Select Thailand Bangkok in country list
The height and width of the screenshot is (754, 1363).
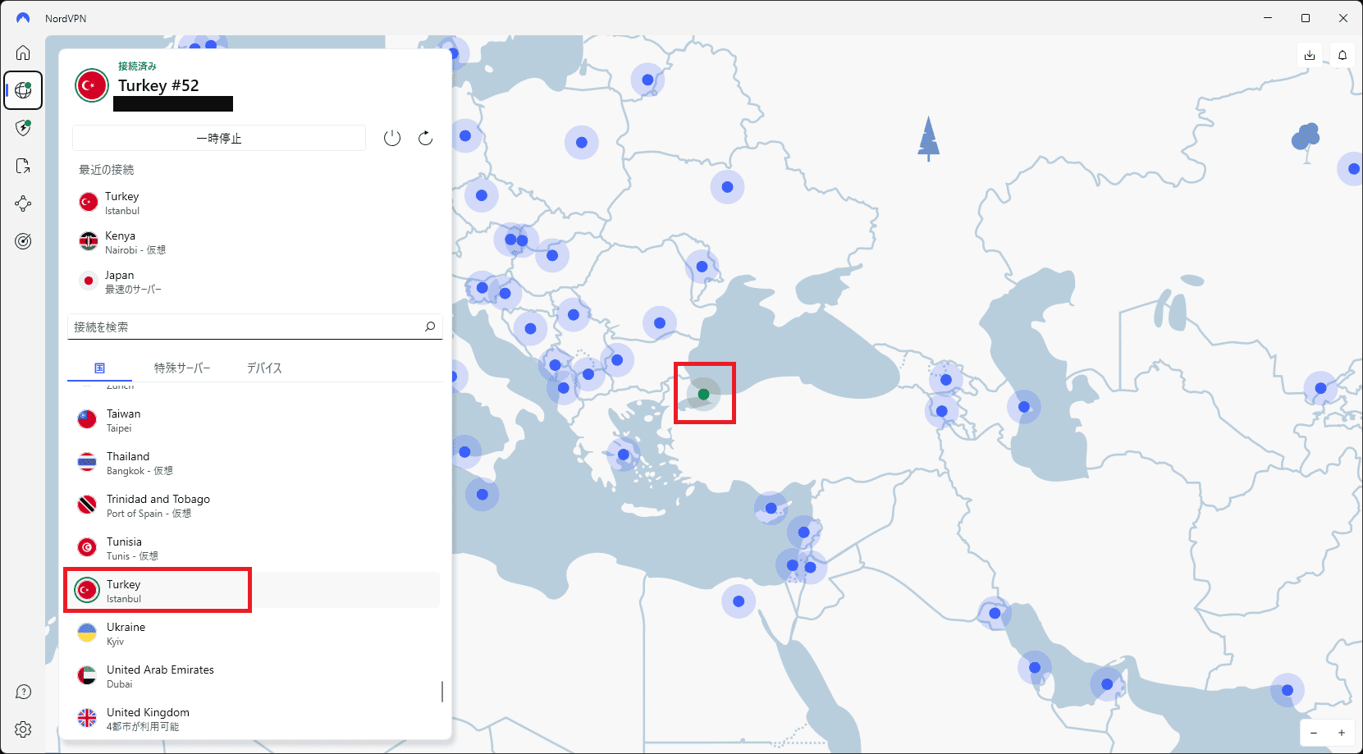254,463
